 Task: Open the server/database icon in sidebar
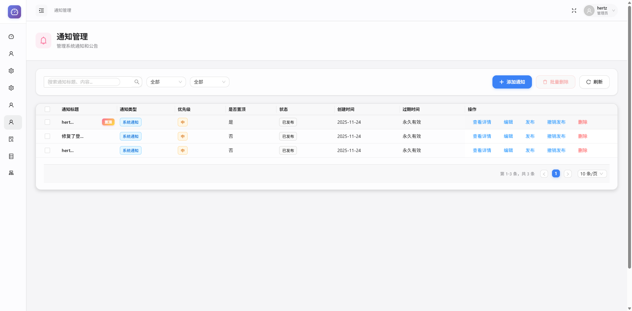coord(11,156)
